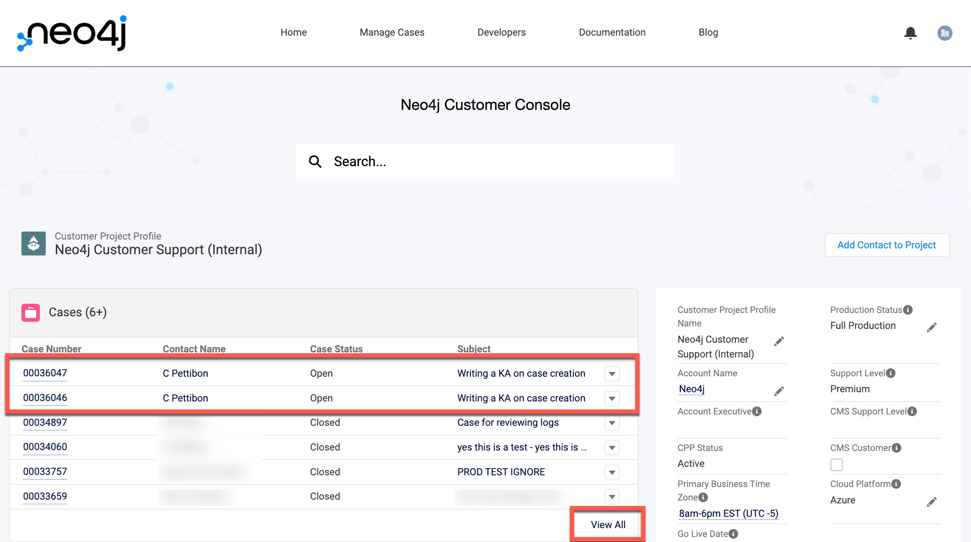The image size is (971, 542).
Task: Edit Cloud Platform pencil icon
Action: pyautogui.click(x=932, y=502)
